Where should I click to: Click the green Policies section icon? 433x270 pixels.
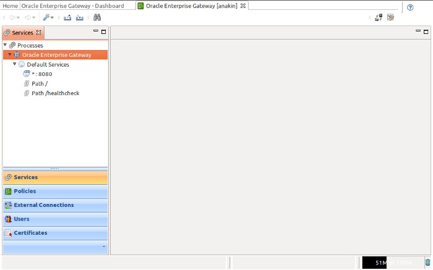(8, 191)
